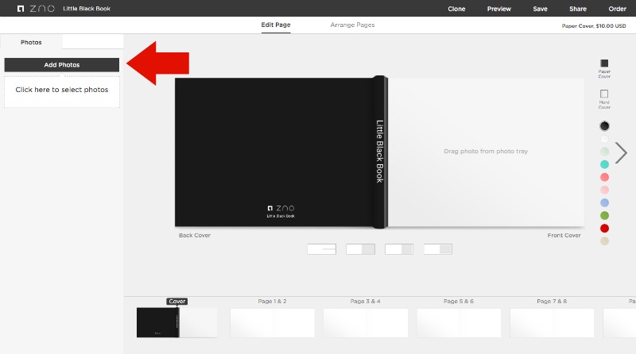The image size is (636, 354).
Task: Pick the light blue cover color
Action: click(x=604, y=203)
